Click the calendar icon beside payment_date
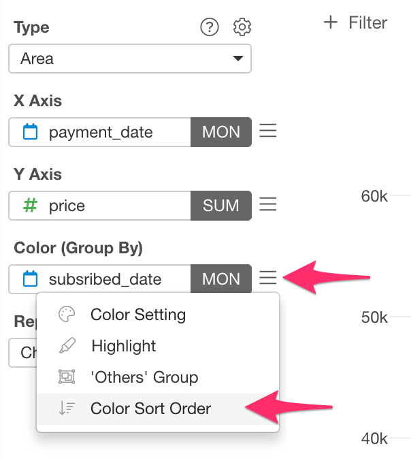This screenshot has width=411, height=459. 30,131
